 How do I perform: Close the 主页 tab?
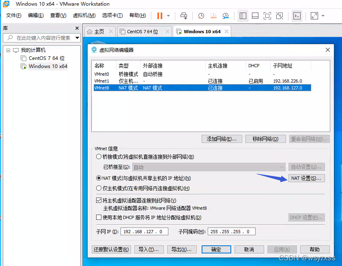tap(111, 32)
